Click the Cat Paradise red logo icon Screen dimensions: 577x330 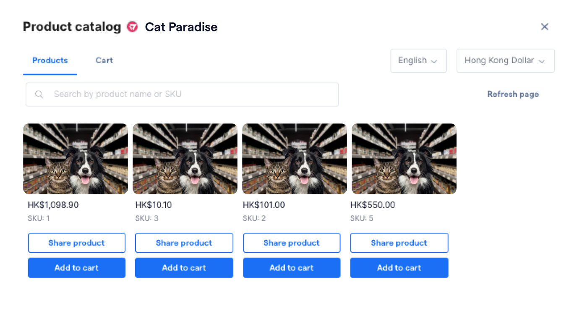tap(132, 27)
